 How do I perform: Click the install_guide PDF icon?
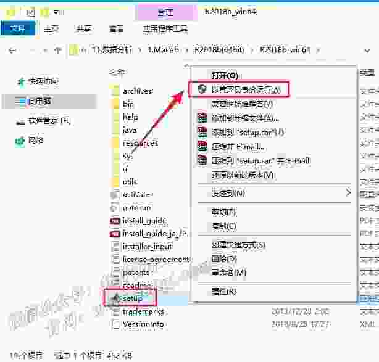115,221
